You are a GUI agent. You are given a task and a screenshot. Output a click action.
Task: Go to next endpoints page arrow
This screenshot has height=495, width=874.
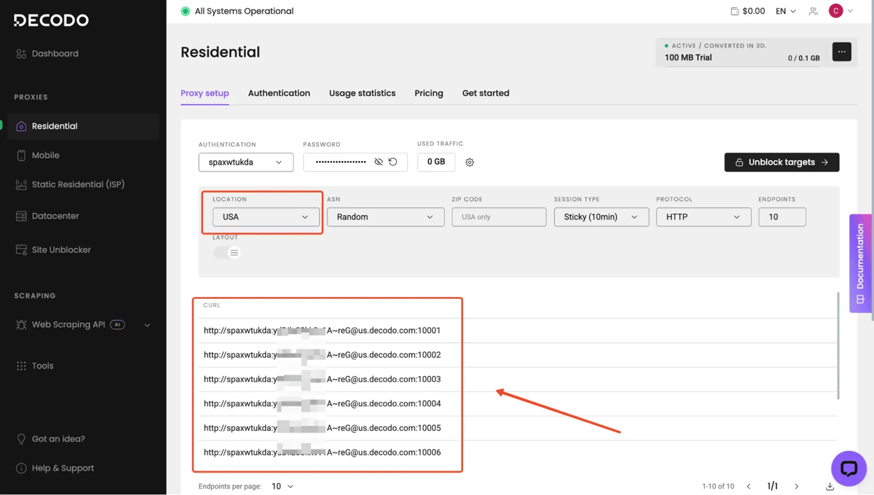click(x=797, y=486)
